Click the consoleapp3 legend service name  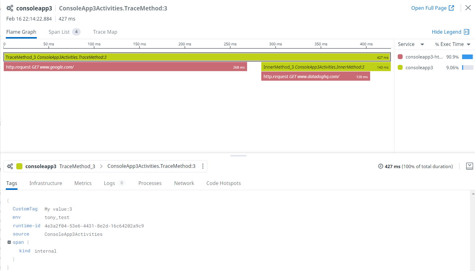(x=419, y=67)
